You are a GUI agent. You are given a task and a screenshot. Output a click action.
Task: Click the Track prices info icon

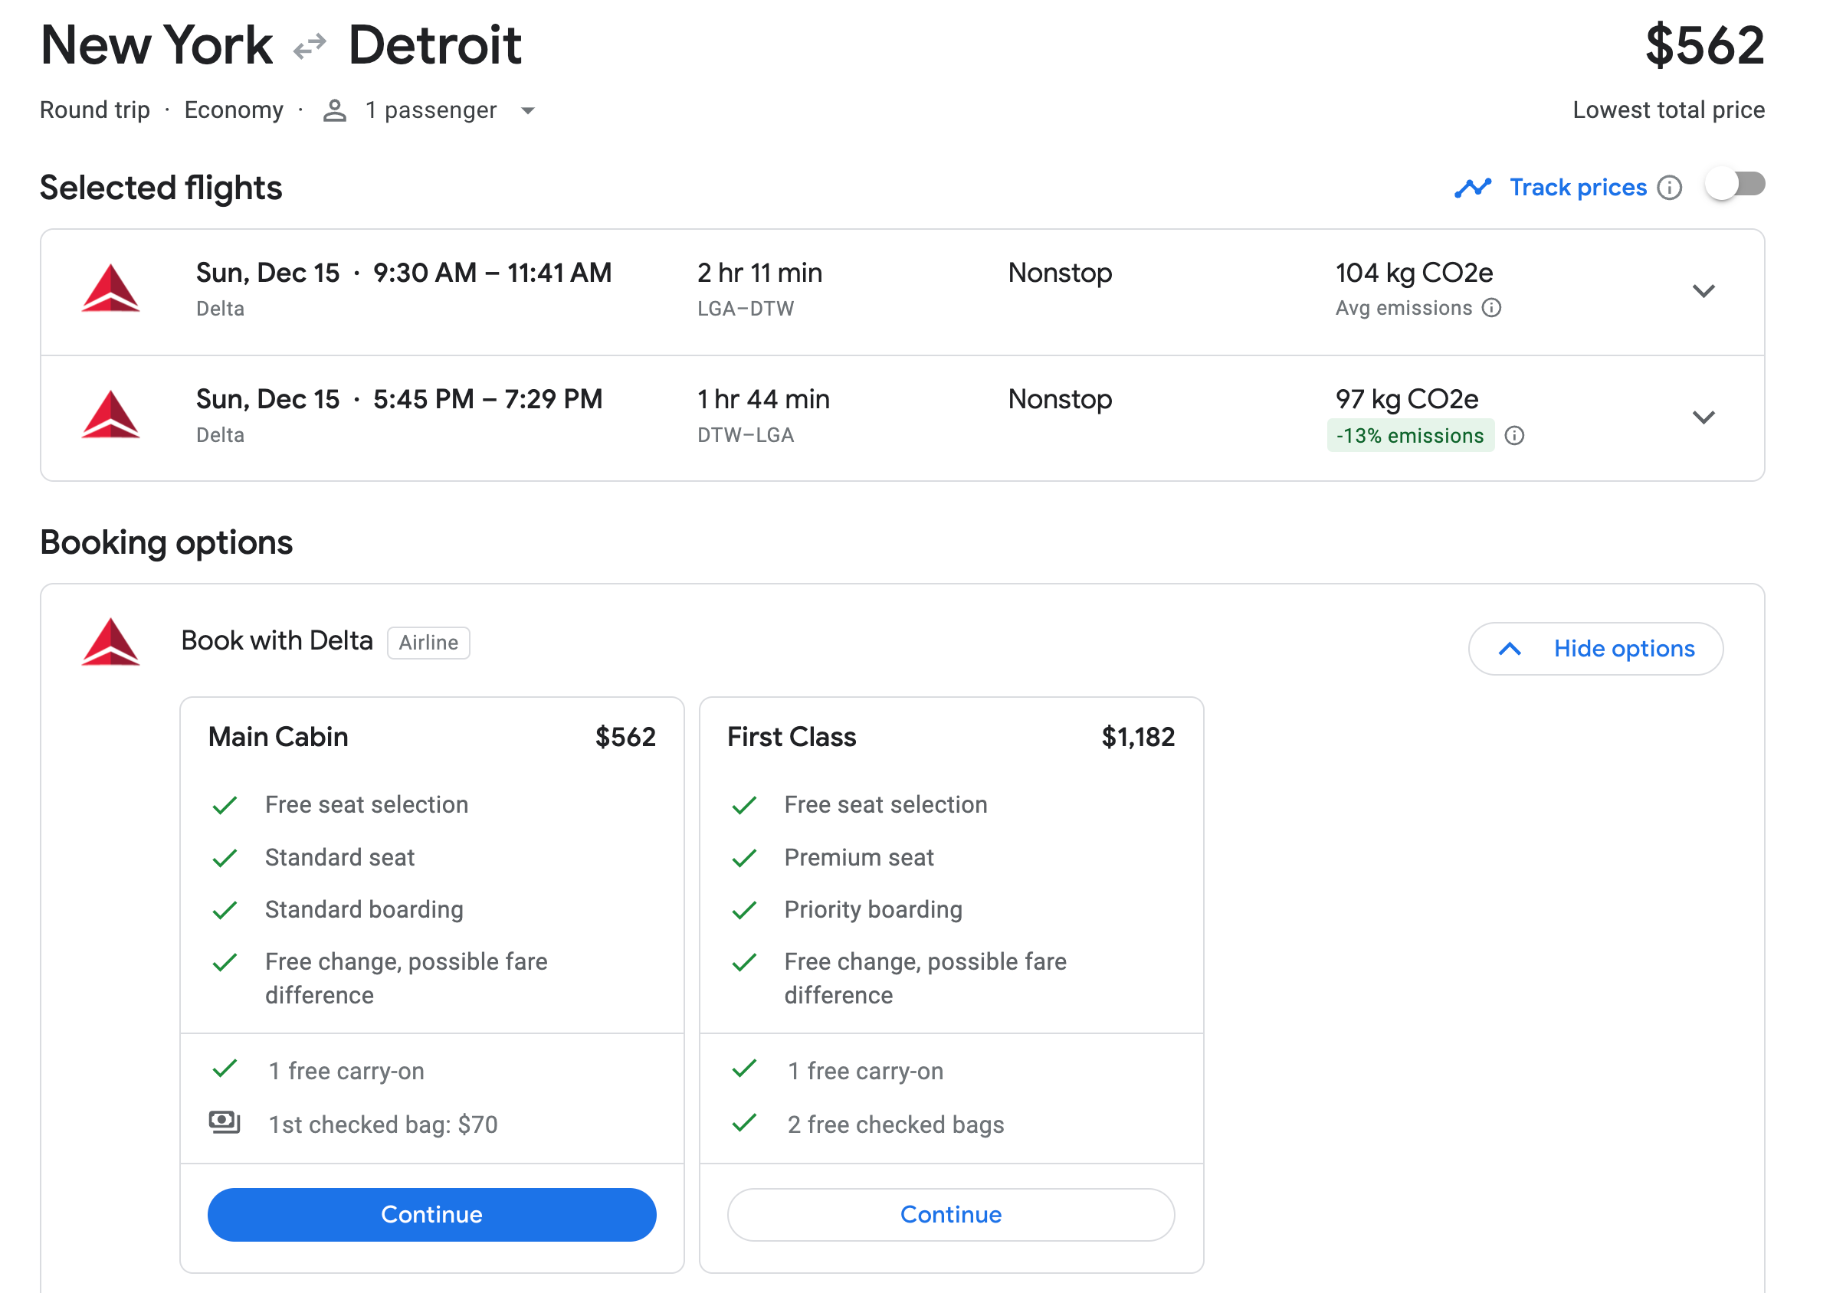[x=1669, y=188]
